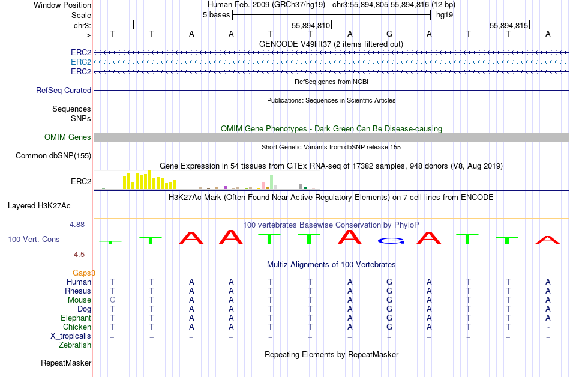Open Multiz Alignments of 100 Vertebrates title

coord(331,264)
